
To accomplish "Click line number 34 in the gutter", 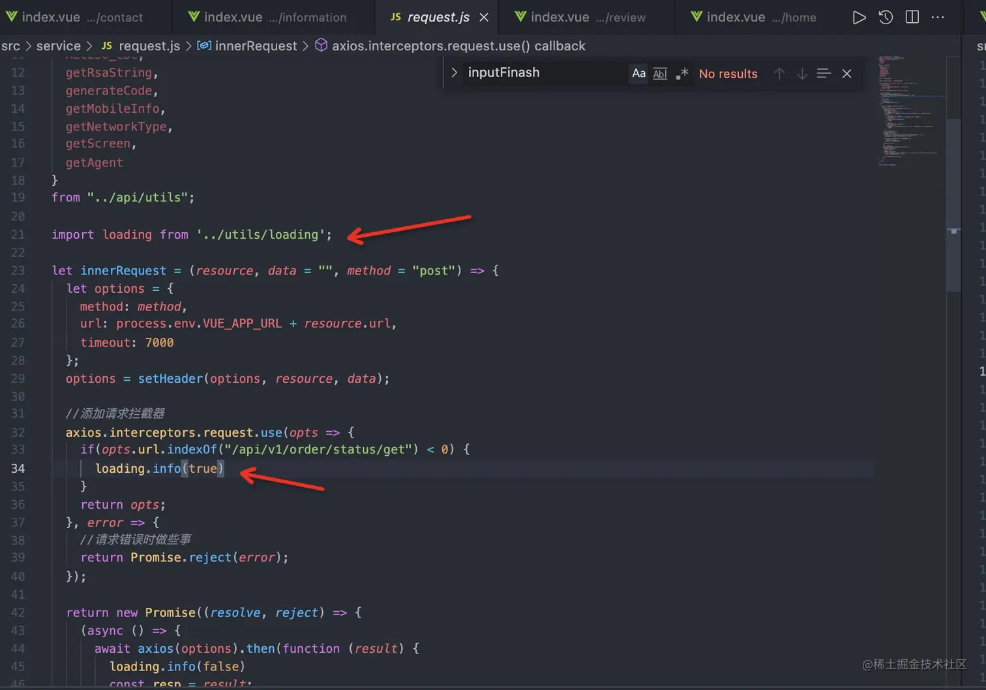I will click(18, 468).
